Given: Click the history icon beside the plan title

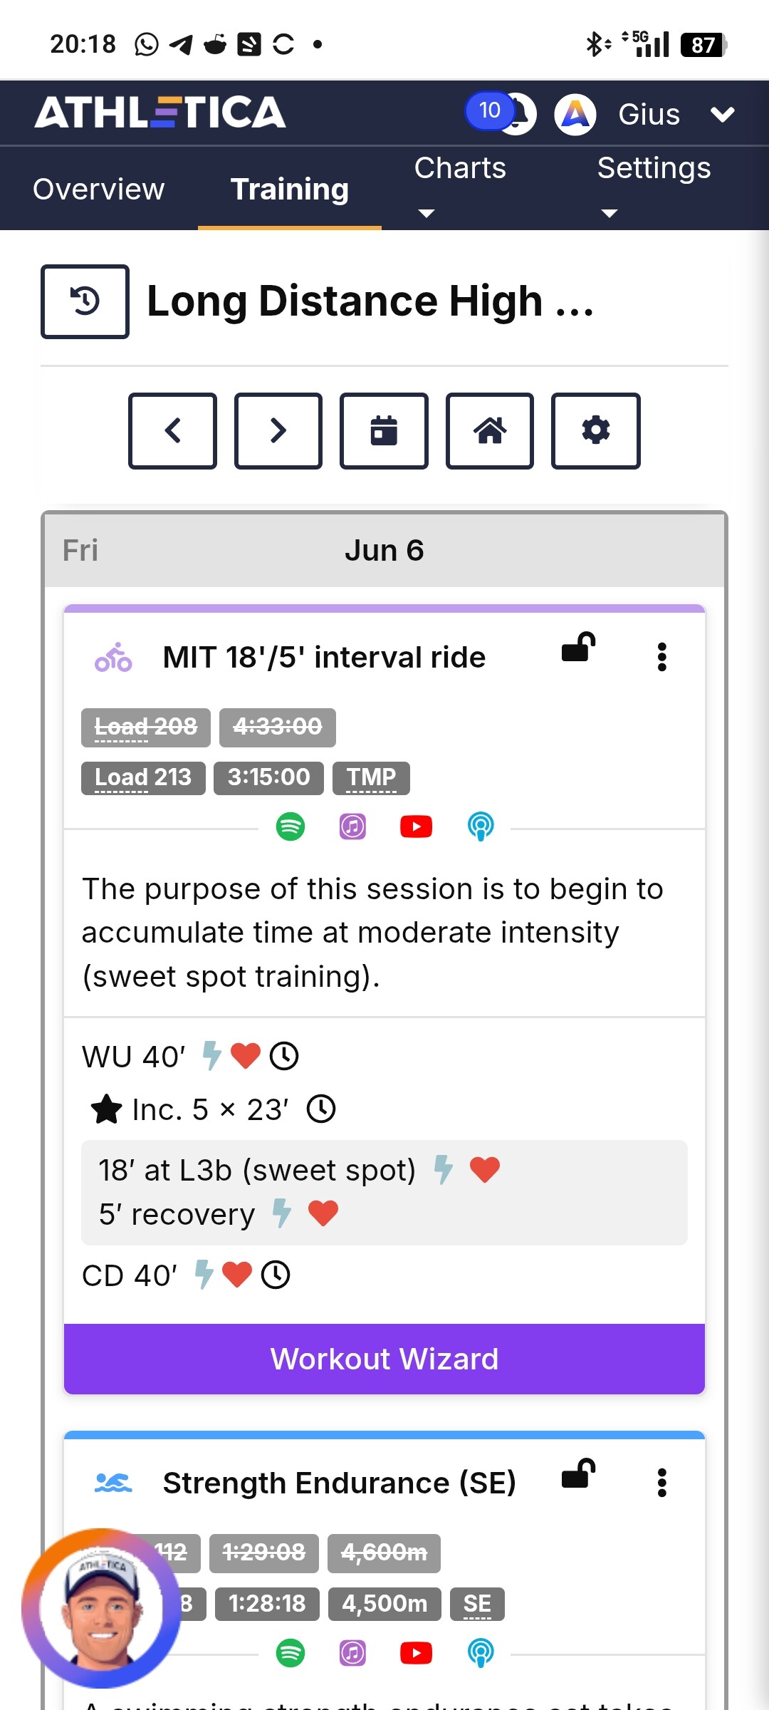Looking at the screenshot, I should 85,301.
